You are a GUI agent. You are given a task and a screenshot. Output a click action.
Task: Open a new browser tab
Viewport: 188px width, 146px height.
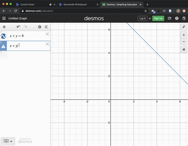coord(147,5)
